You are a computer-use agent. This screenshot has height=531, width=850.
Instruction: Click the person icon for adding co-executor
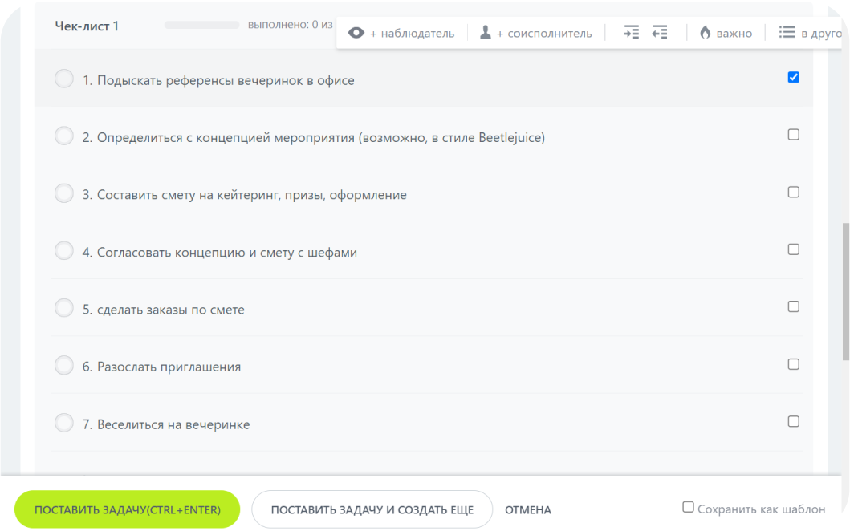click(x=486, y=33)
